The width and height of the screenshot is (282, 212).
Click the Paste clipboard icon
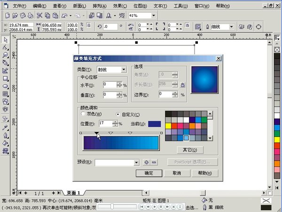click(55, 16)
